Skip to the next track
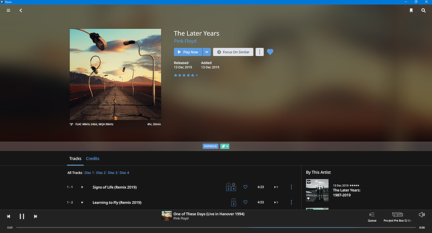432x233 pixels. 35,217
